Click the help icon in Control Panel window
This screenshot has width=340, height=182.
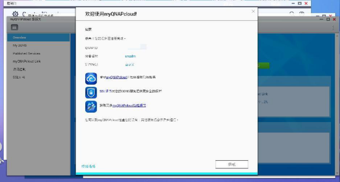coord(301,14)
